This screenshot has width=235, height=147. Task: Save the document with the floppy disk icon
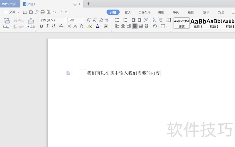click(x=31, y=12)
